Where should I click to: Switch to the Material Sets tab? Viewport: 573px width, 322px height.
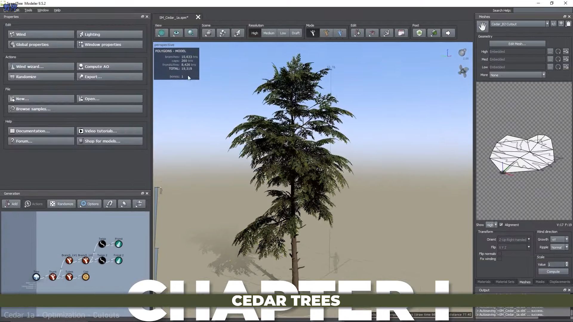coord(505,282)
